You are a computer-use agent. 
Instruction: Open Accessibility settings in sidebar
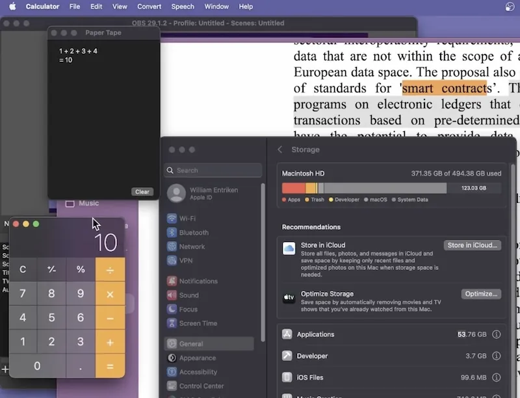coord(209,372)
